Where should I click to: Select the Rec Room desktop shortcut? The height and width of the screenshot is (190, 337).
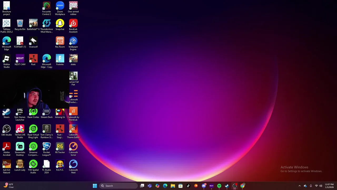[x=60, y=42]
